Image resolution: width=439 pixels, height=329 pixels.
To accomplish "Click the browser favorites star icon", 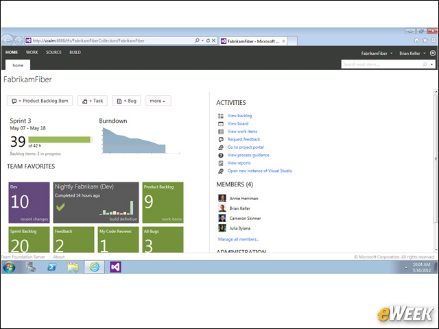I will point(425,40).
